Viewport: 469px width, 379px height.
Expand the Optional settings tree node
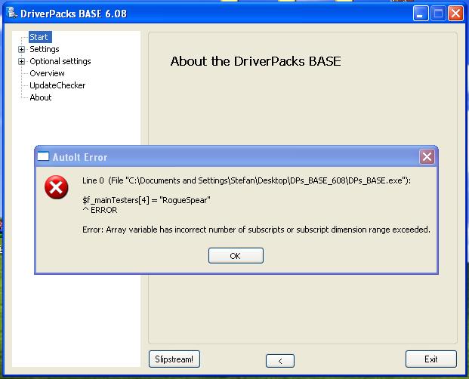pyautogui.click(x=22, y=62)
